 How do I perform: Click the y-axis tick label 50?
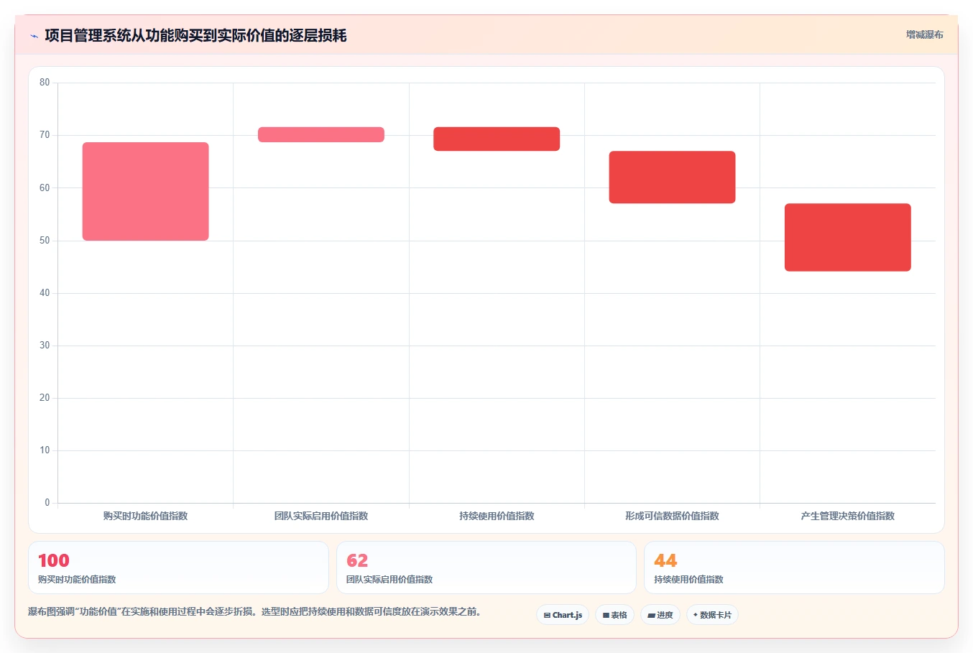pyautogui.click(x=45, y=241)
